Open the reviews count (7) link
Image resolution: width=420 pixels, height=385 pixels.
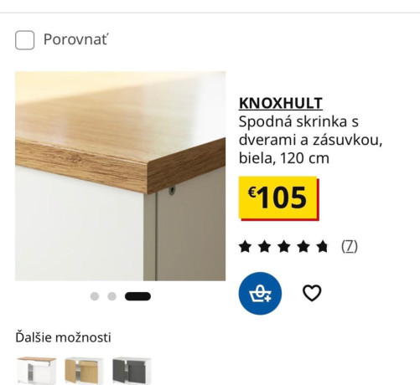[350, 246]
